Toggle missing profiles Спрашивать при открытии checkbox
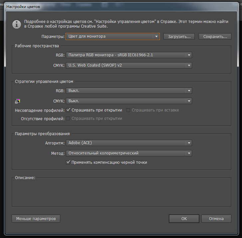The image size is (242, 238). point(68,119)
